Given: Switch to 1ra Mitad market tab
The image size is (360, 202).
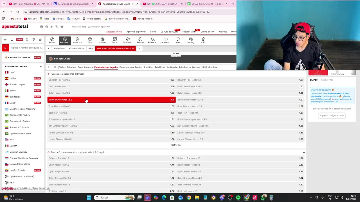Looking at the screenshot, I should pos(148,67).
